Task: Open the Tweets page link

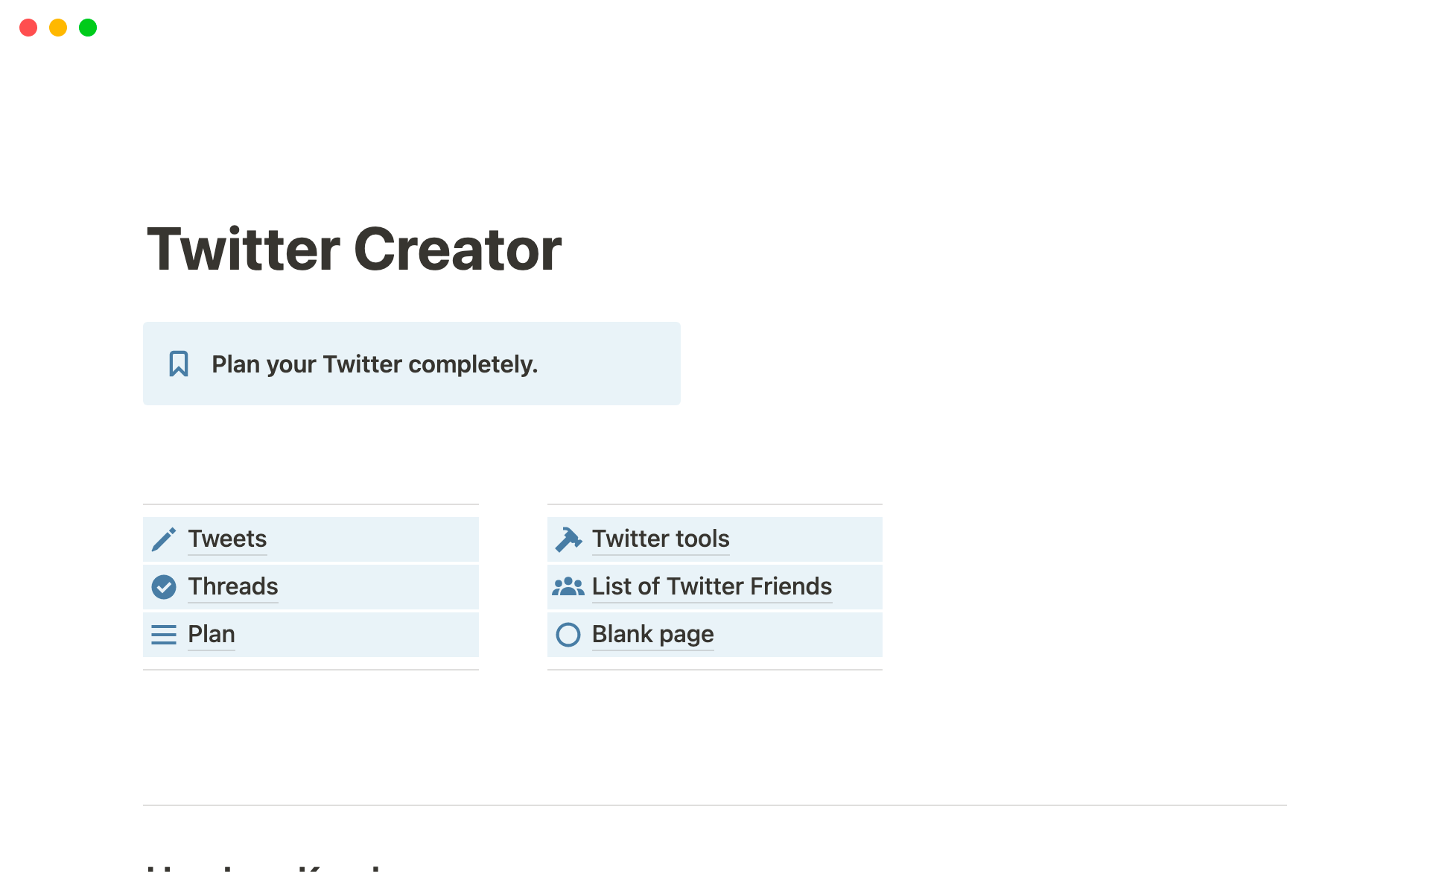Action: tap(227, 539)
